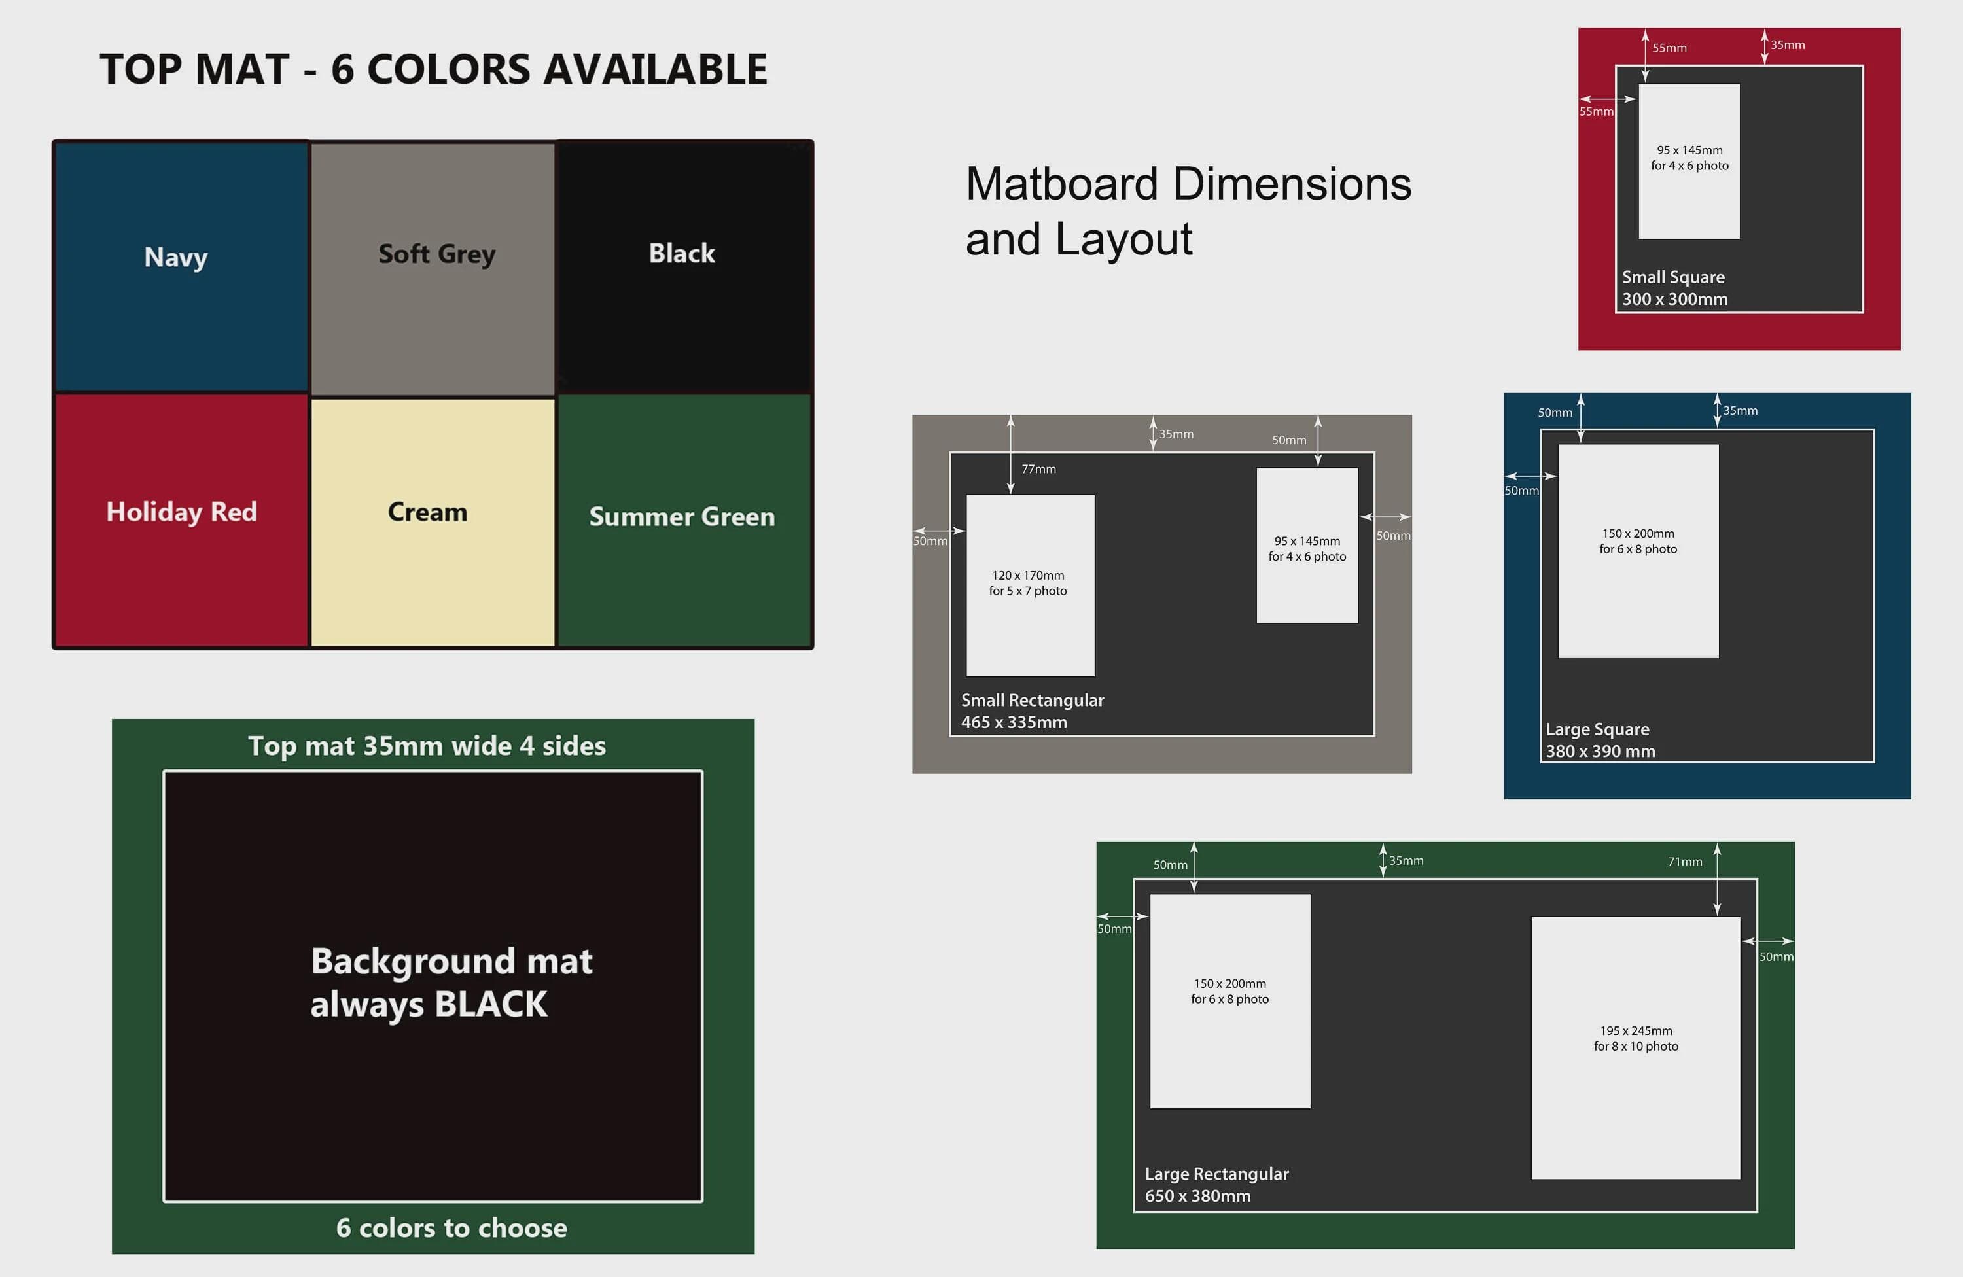Click the 'Matboard Dimensions and Layout' title
This screenshot has width=1963, height=1277.
(1188, 211)
